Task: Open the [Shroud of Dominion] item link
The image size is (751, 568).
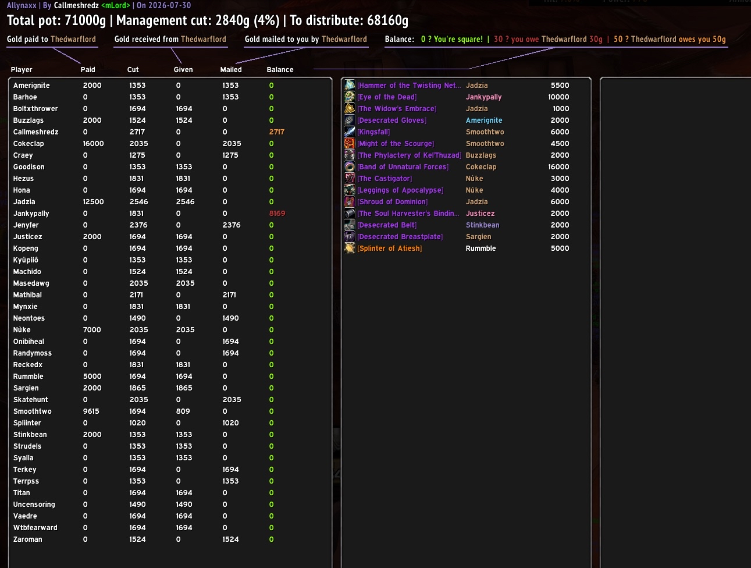Action: click(x=393, y=202)
